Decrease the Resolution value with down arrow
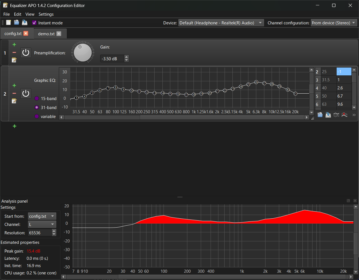The width and height of the screenshot is (359, 280). tap(54, 234)
